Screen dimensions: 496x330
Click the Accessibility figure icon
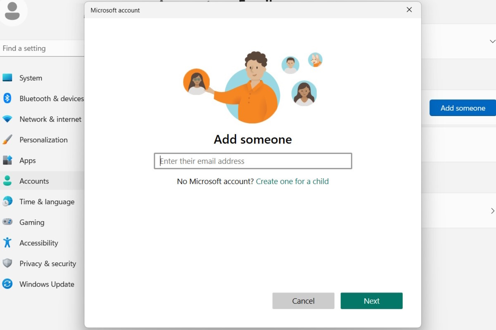[x=7, y=243]
